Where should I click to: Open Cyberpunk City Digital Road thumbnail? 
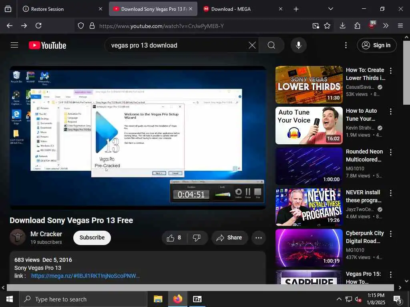[x=309, y=248]
